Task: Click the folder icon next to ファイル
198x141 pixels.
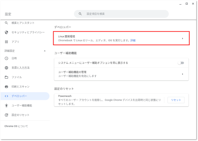Action: pos(7,77)
